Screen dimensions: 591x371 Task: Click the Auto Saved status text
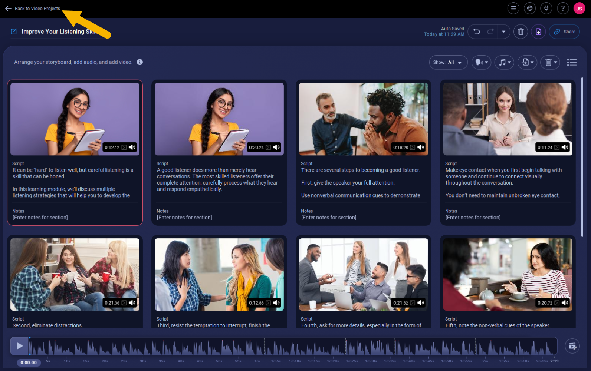[452, 29]
